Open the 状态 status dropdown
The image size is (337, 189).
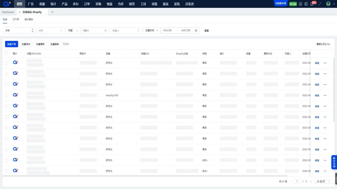click(50, 30)
